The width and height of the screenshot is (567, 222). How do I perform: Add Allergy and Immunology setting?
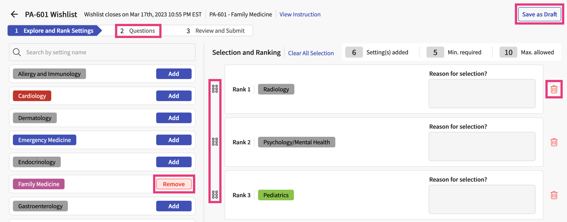(x=174, y=74)
